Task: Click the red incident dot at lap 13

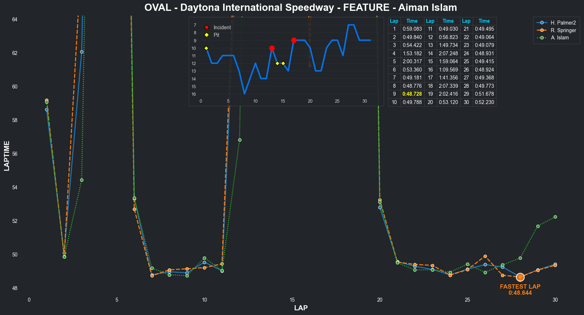Action: pos(272,48)
